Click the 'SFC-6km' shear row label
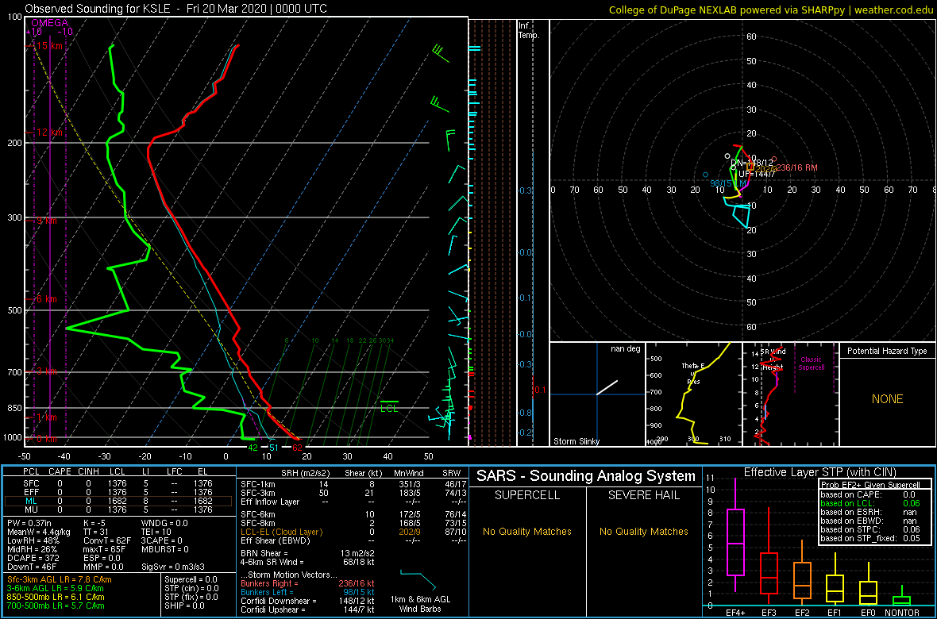The height and width of the screenshot is (619, 937). (258, 515)
